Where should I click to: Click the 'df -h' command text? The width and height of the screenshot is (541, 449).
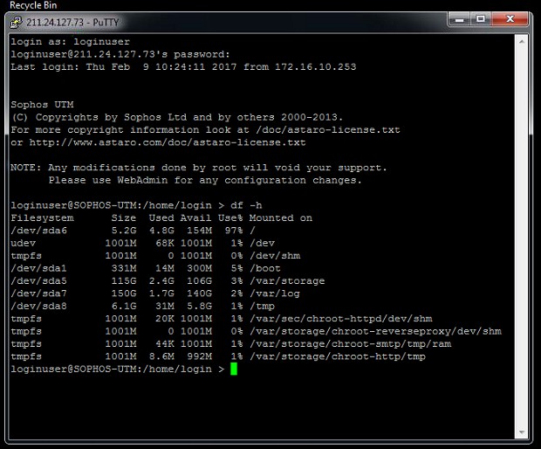click(246, 205)
